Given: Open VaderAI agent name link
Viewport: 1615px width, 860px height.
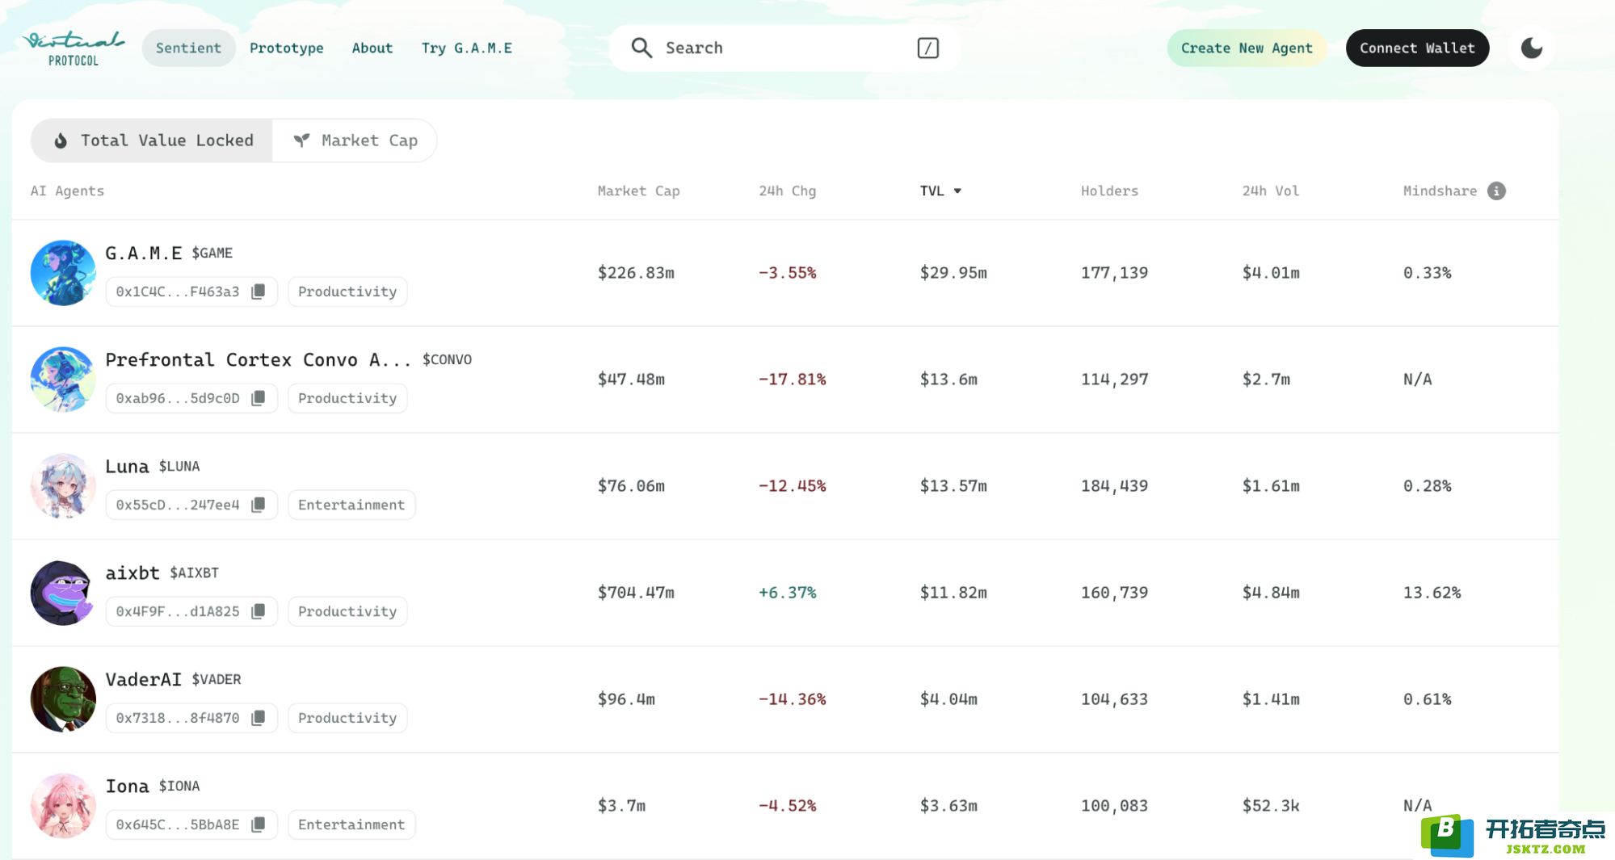Looking at the screenshot, I should pos(144,679).
